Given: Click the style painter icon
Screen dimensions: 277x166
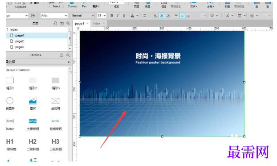Looking at the screenshot, I should (x=33, y=16).
